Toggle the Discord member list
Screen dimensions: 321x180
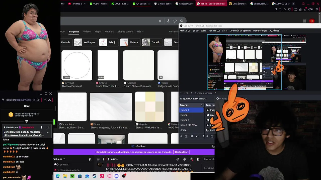(198, 159)
